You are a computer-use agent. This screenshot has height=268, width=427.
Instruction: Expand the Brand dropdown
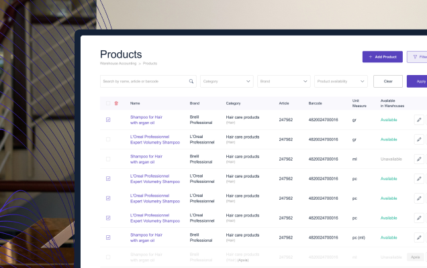coord(284,81)
